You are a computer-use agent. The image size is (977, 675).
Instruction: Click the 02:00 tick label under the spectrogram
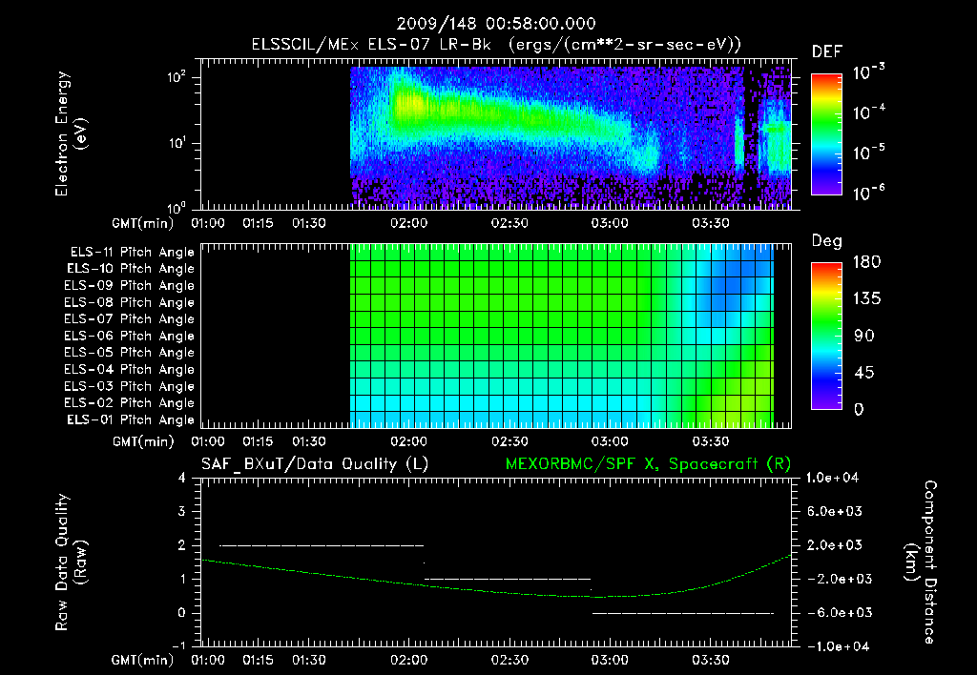click(x=408, y=223)
